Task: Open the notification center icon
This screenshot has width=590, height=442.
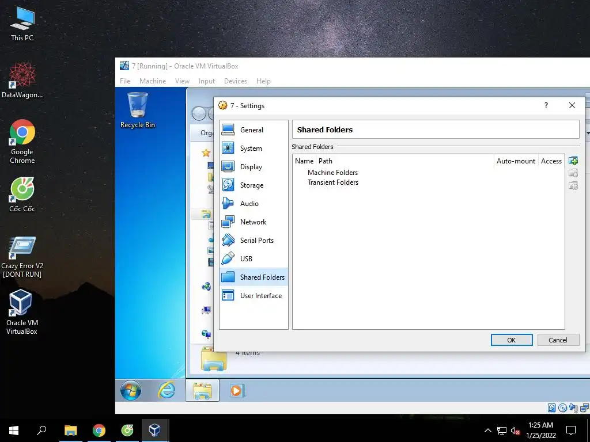Action: pyautogui.click(x=571, y=430)
